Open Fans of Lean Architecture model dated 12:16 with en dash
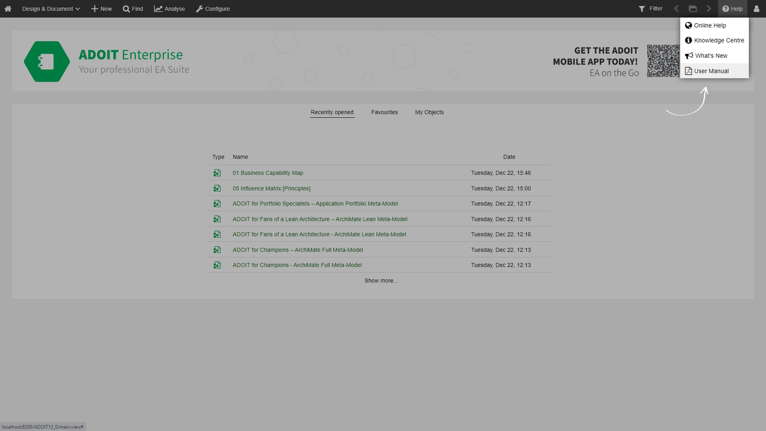 (320, 219)
